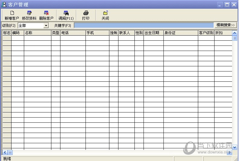Screen dimensions: 239x161
Task: Close the 客户管理 window with X
Action: point(234,5)
